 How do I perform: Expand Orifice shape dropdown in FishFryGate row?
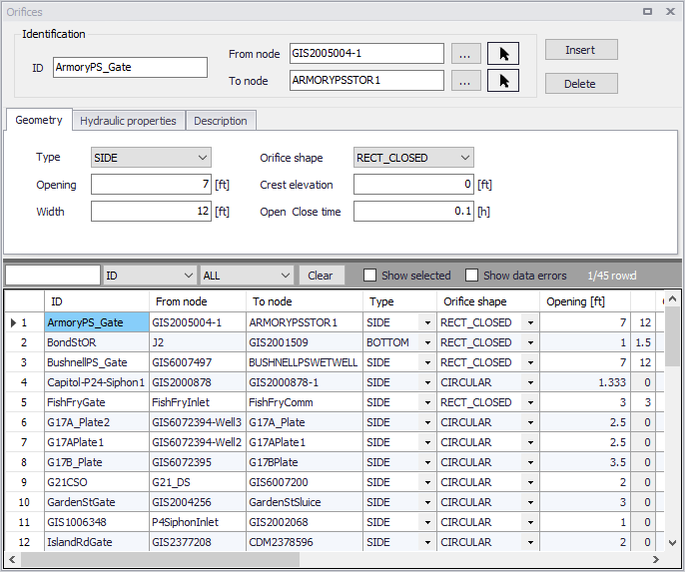530,402
